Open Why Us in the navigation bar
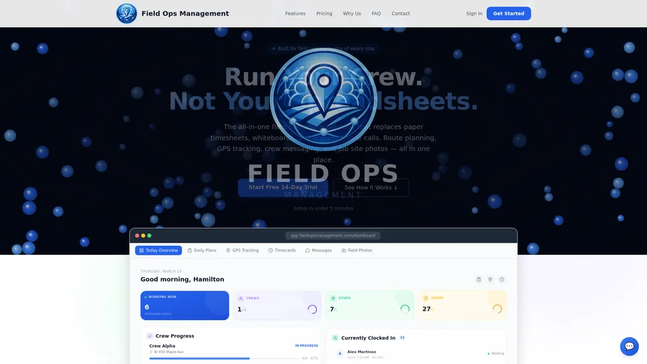647x364 pixels. (x=352, y=13)
